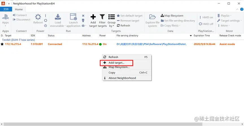Click the green power On indicator

[x=100, y=44]
